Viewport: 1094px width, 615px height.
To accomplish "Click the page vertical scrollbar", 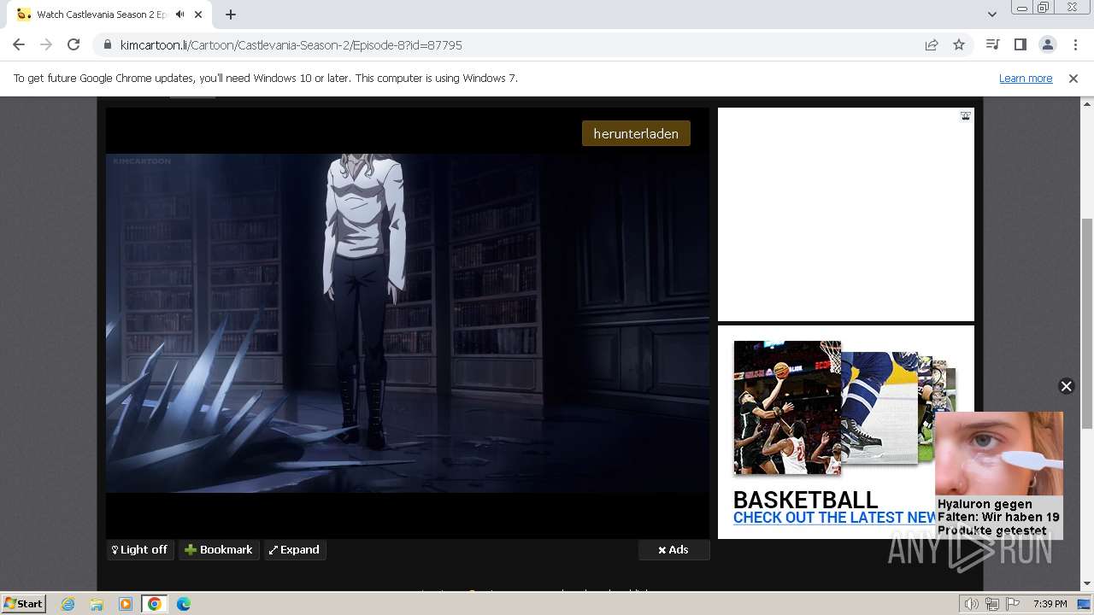I will click(1087, 325).
